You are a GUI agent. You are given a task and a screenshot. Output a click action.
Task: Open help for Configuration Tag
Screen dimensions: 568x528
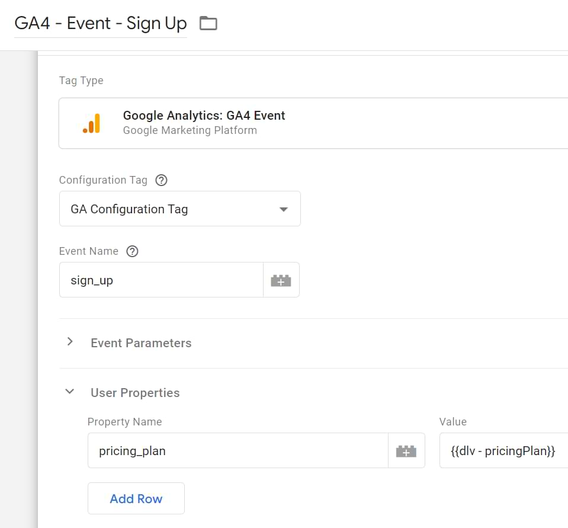click(x=161, y=180)
